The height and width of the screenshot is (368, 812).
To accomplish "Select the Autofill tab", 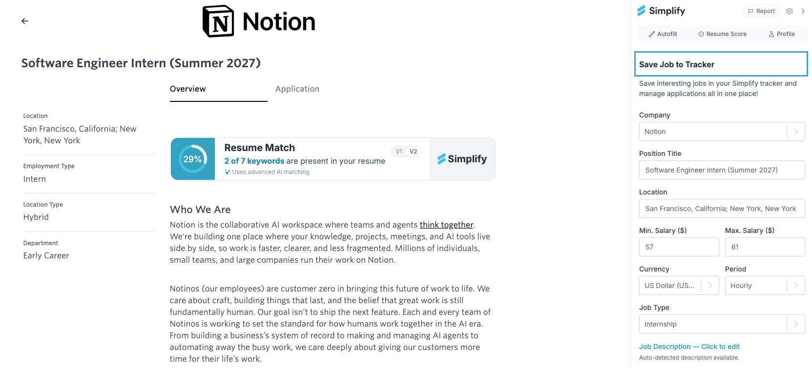I will (x=663, y=34).
